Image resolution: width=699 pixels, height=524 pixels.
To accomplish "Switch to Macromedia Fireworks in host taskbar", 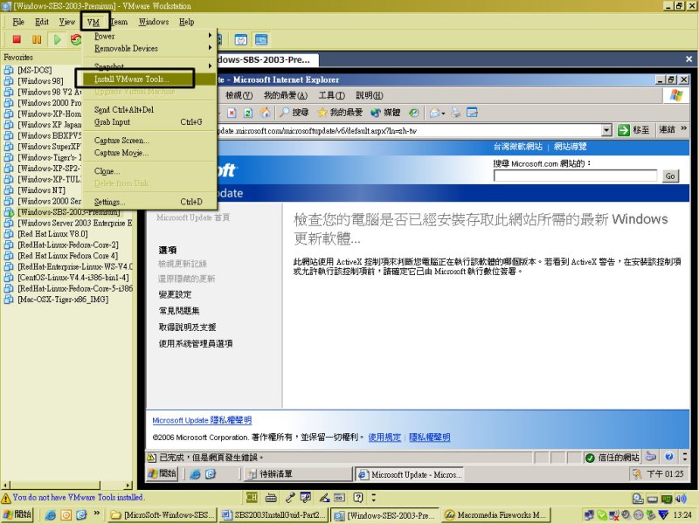I will [x=495, y=515].
